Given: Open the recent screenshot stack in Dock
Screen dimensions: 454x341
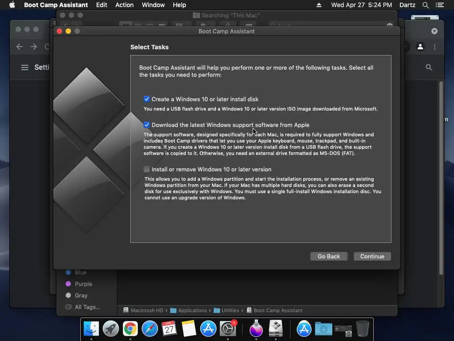Looking at the screenshot, I should 343,330.
